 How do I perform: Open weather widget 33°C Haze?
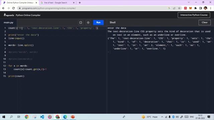[x=149, y=117]
